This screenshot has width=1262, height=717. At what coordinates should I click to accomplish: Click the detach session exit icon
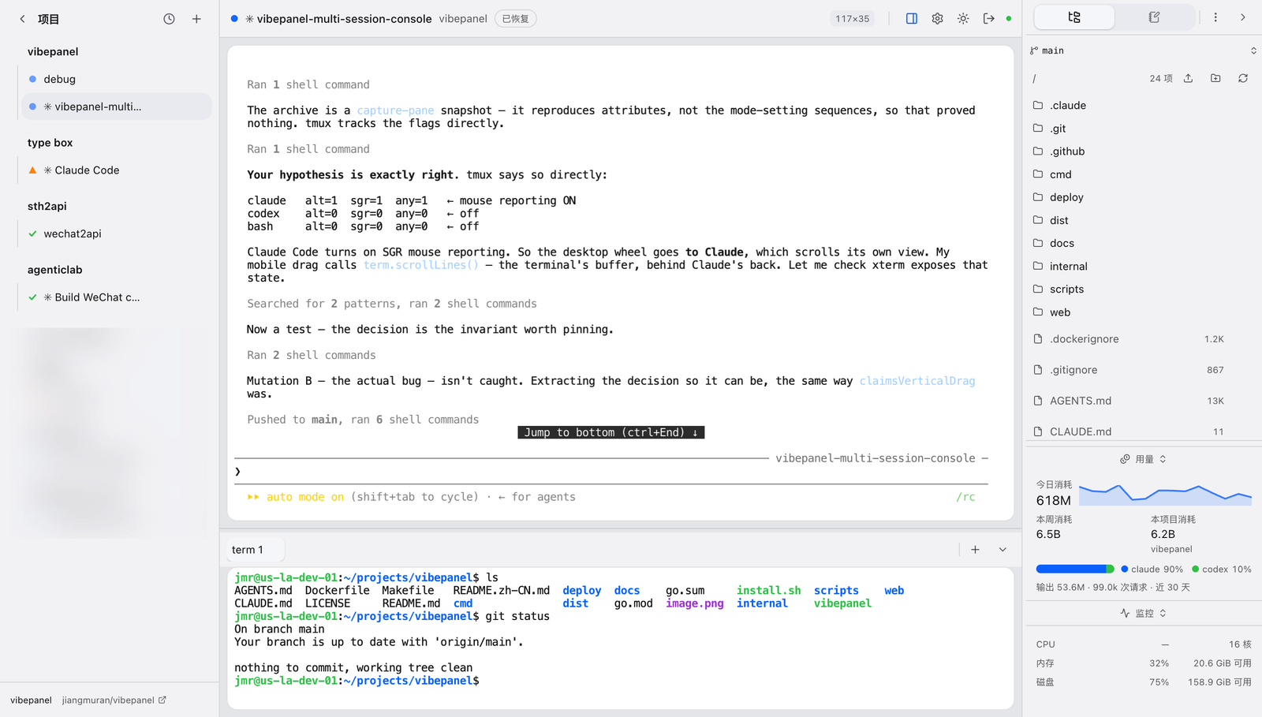[988, 18]
